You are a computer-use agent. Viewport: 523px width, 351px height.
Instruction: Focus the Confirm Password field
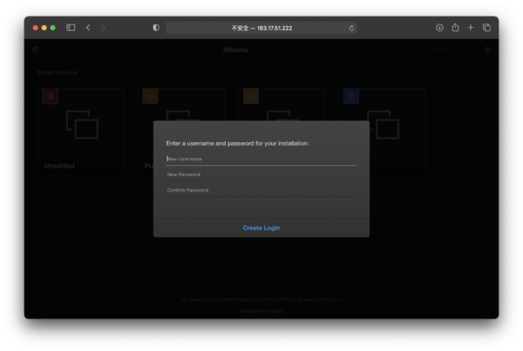261,191
